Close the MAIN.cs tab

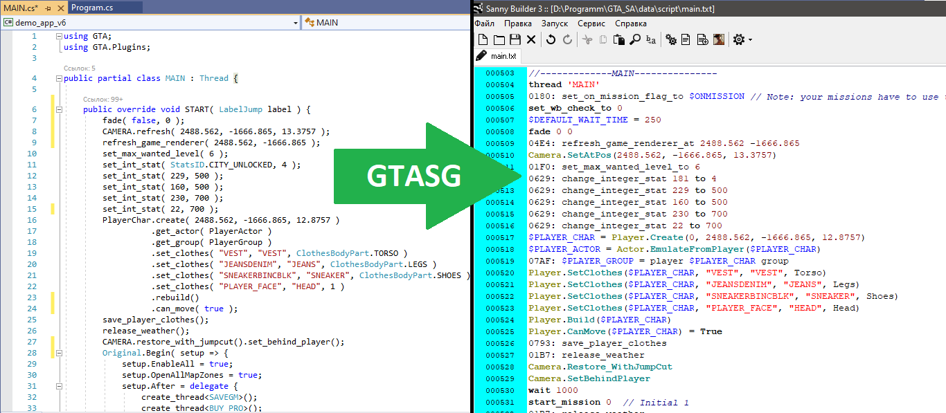click(x=60, y=8)
